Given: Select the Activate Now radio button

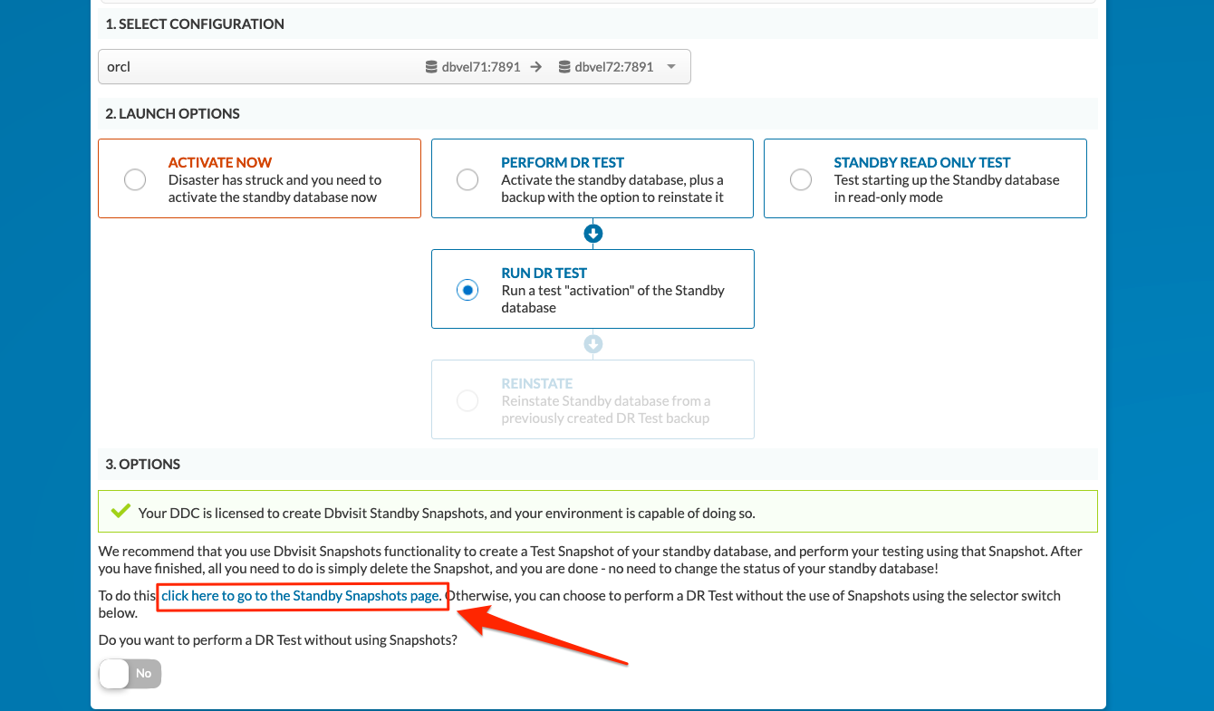Looking at the screenshot, I should (135, 179).
